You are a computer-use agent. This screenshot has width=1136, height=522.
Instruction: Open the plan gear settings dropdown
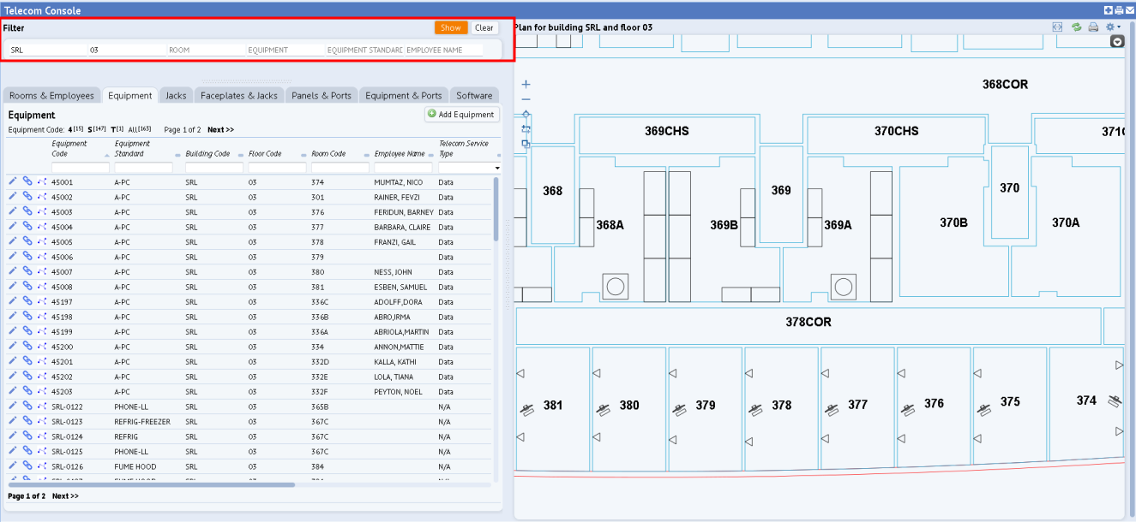pyautogui.click(x=1113, y=27)
